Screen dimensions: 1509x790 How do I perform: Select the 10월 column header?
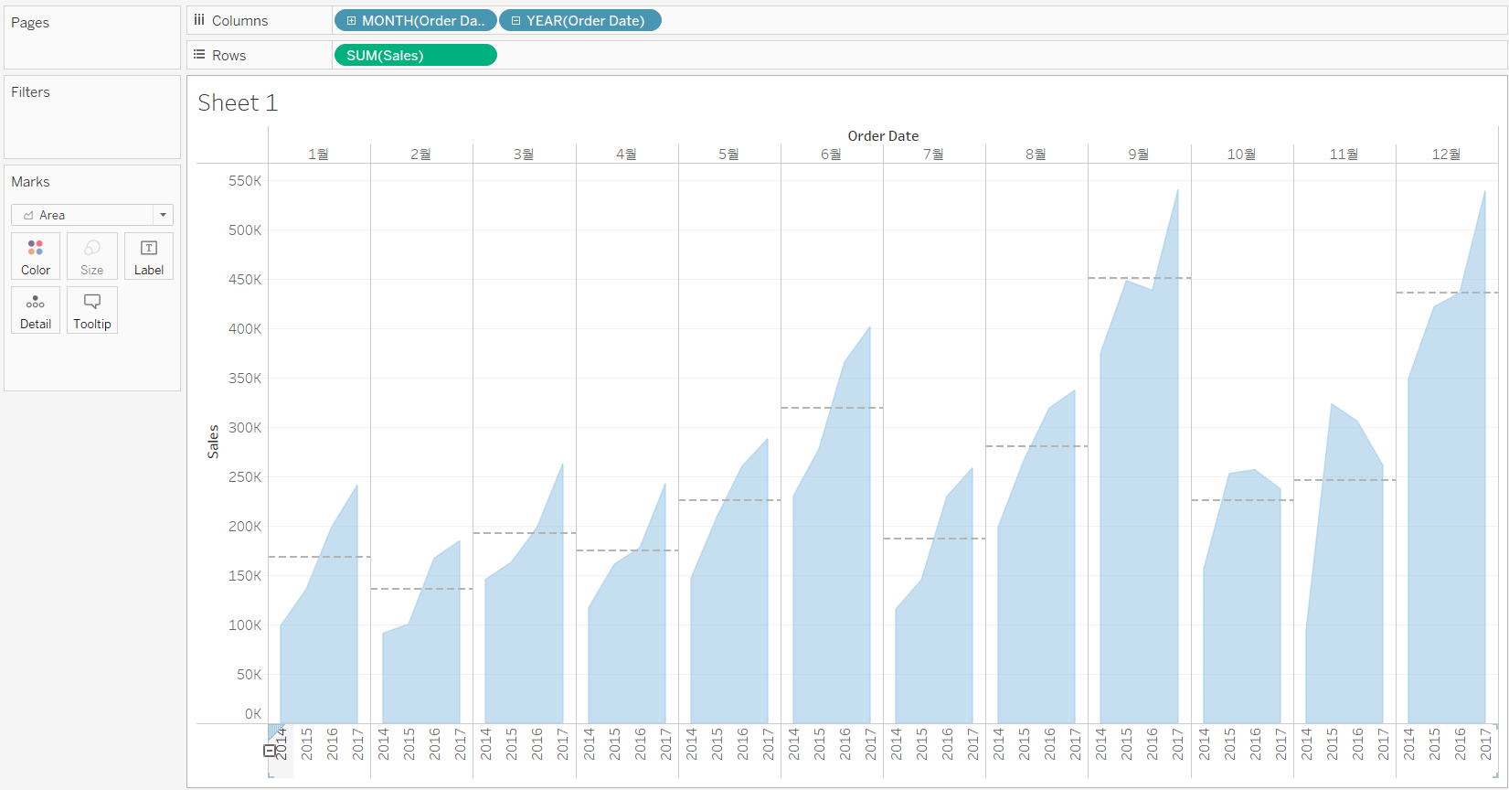[1242, 154]
